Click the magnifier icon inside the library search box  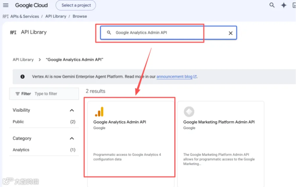click(x=109, y=32)
